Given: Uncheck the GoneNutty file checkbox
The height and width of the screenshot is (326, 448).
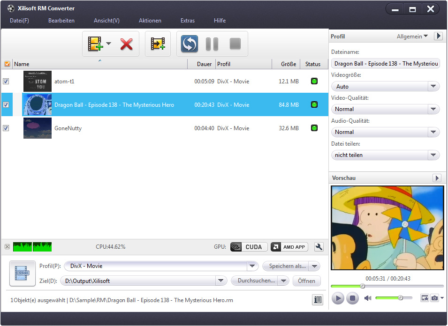Looking at the screenshot, I should point(6,128).
